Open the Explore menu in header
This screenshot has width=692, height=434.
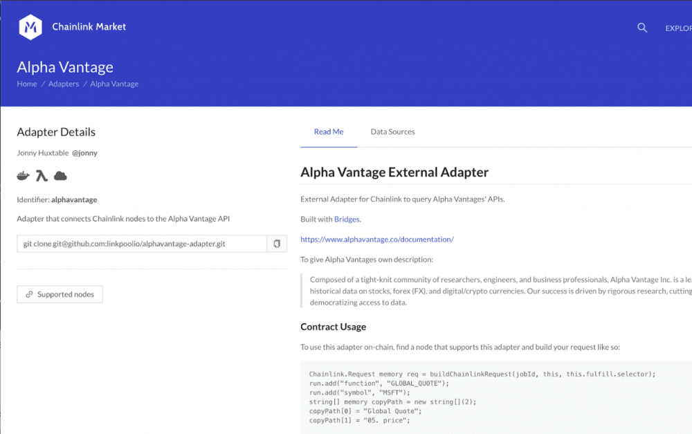[x=677, y=28]
